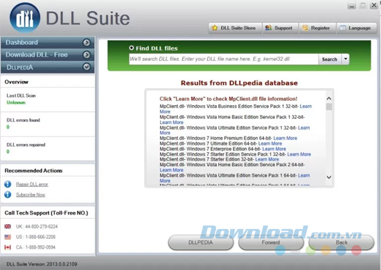381x270 pixels.
Task: Open the Download DLL - Free menu
Action: (x=48, y=55)
